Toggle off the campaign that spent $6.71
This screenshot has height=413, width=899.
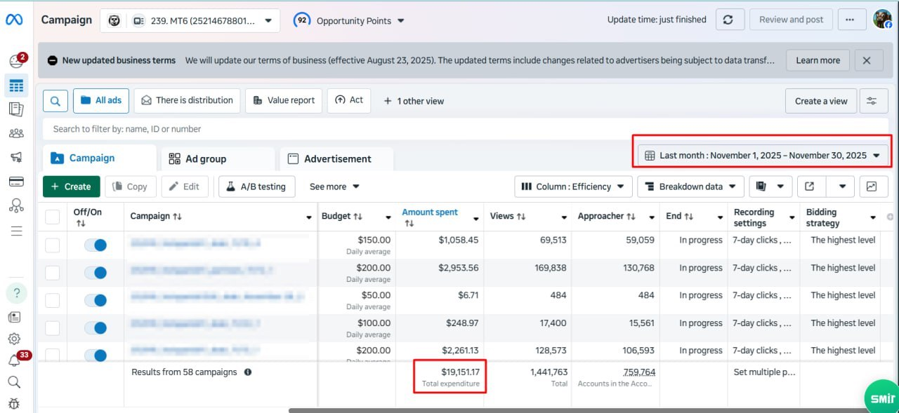95,300
